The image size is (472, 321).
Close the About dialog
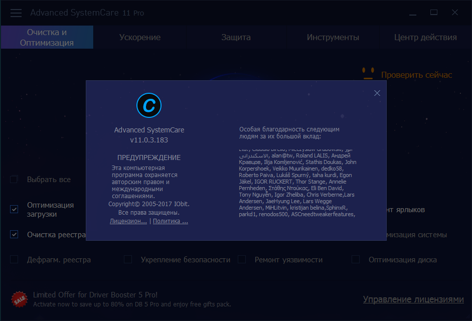point(377,93)
